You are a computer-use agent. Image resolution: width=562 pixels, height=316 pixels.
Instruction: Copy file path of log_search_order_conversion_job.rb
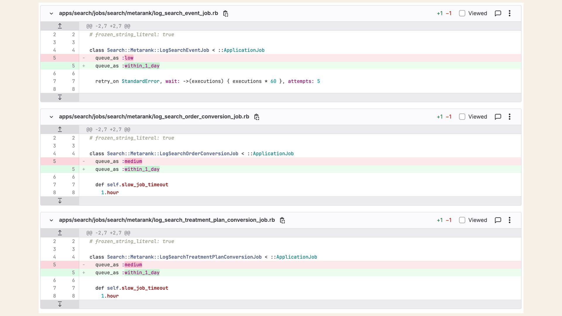click(257, 117)
